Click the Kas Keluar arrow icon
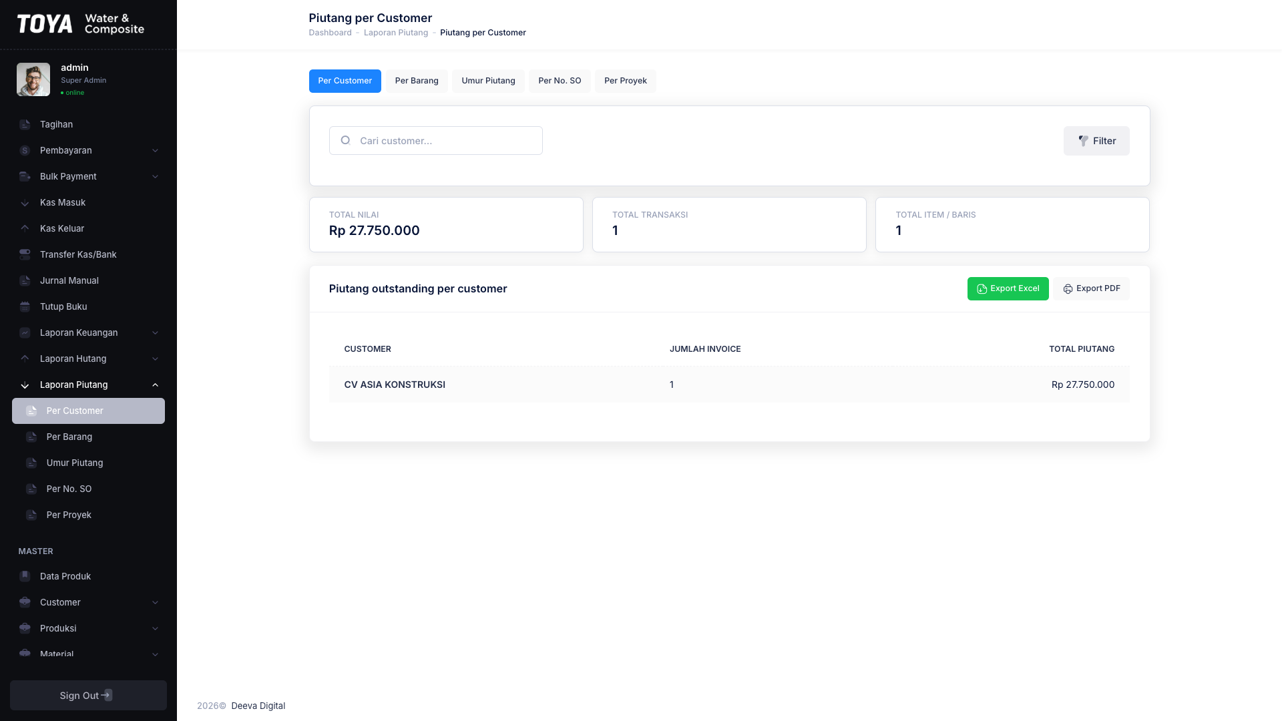1282x721 pixels. point(25,229)
